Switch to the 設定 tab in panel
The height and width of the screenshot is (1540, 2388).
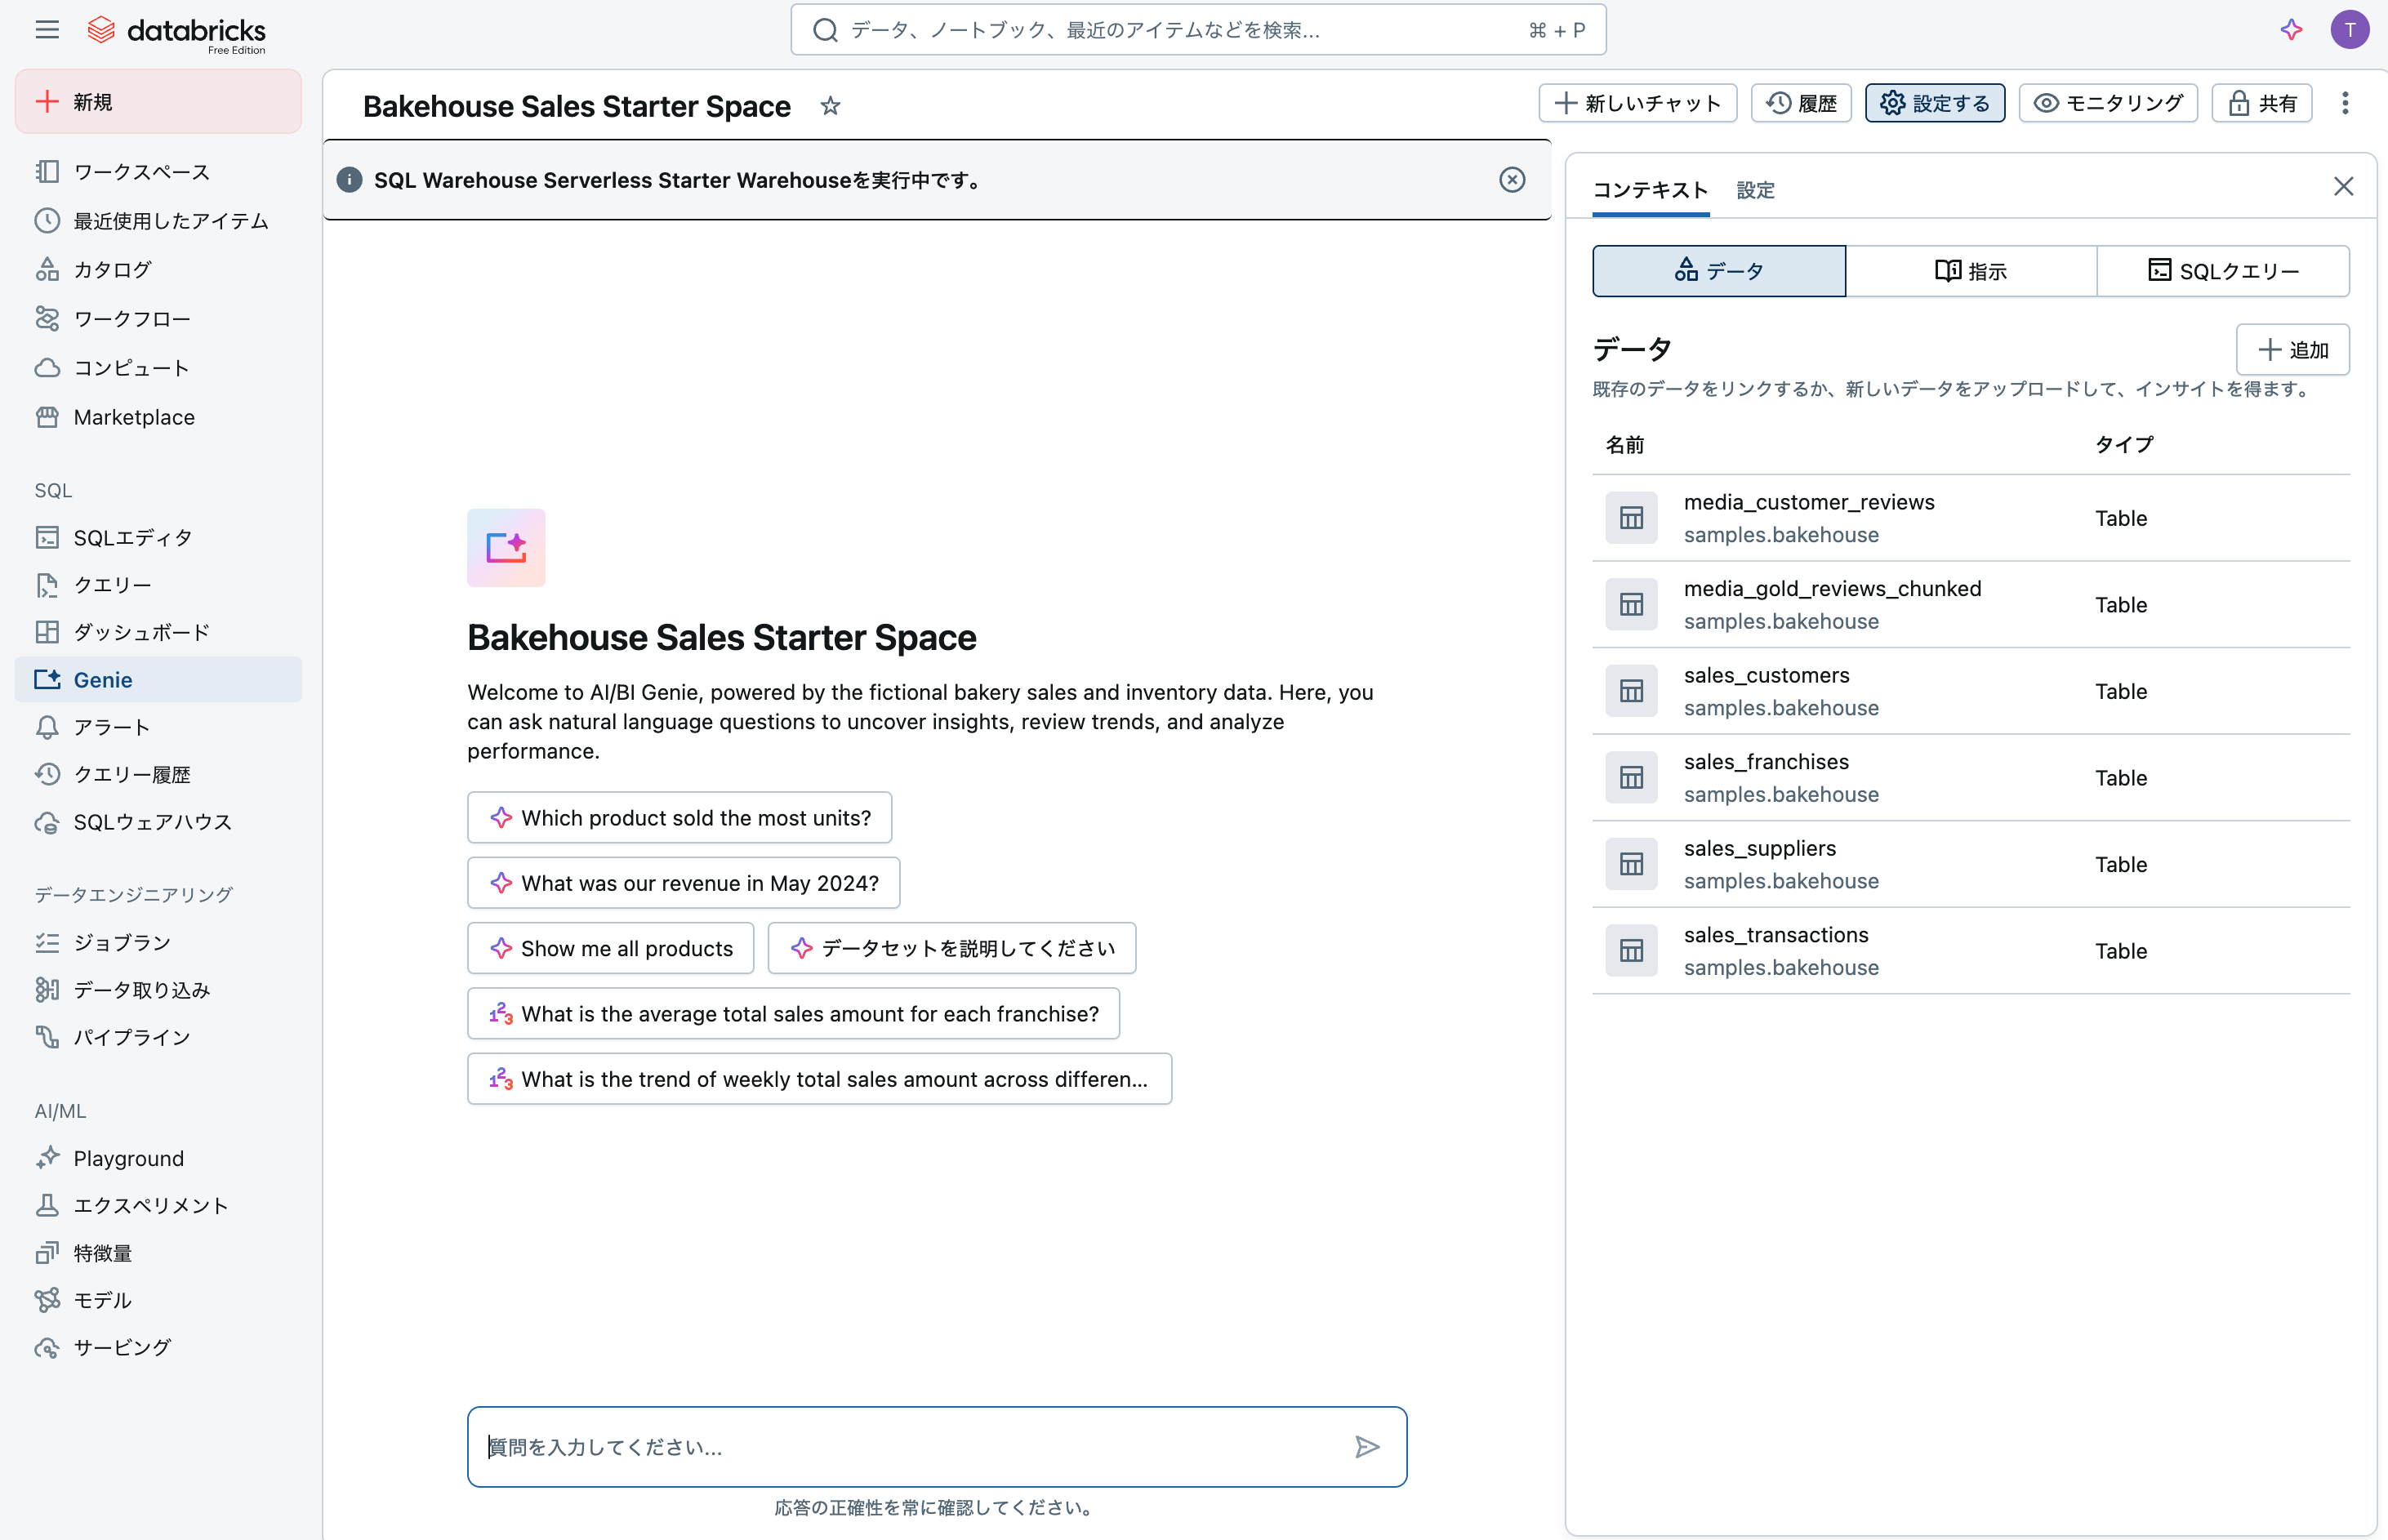[x=1755, y=190]
